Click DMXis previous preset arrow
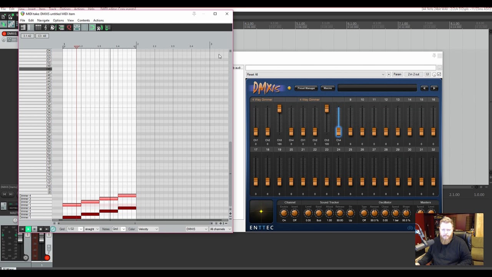 [x=424, y=88]
